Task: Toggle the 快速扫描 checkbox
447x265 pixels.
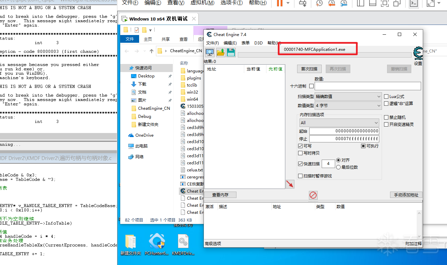Action: [300, 164]
